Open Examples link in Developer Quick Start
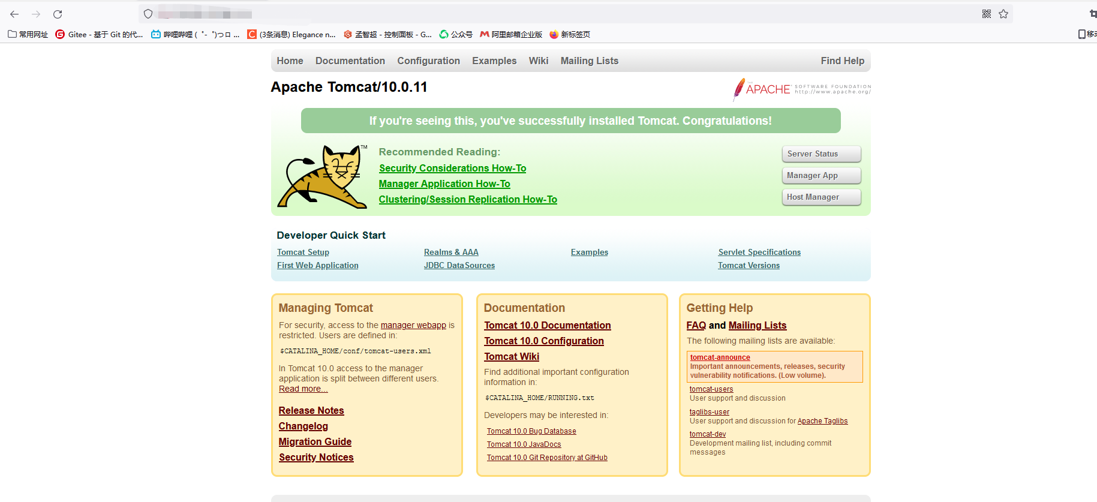Screen dimensions: 1097x502 [x=590, y=252]
